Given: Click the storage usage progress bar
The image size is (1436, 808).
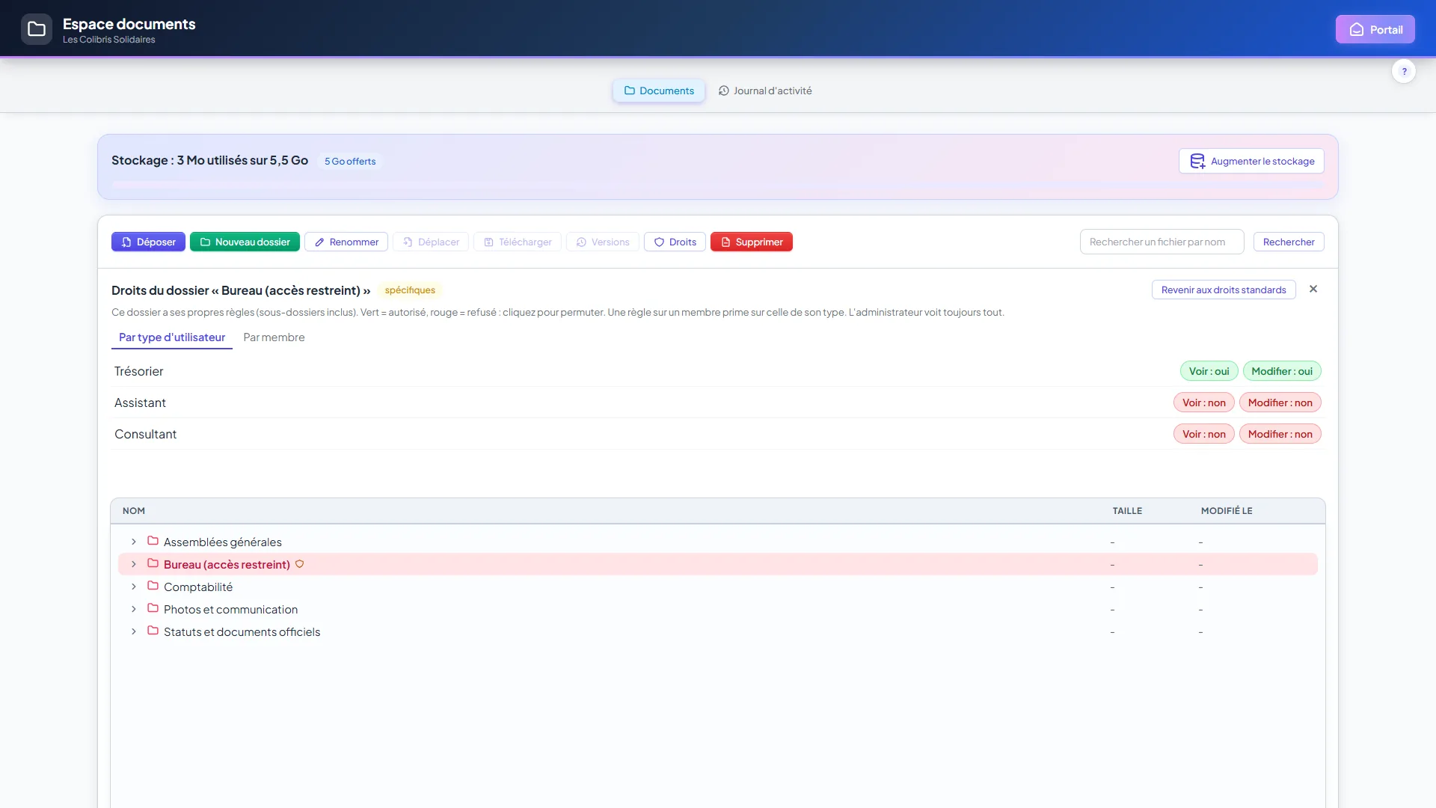Looking at the screenshot, I should coord(718,184).
